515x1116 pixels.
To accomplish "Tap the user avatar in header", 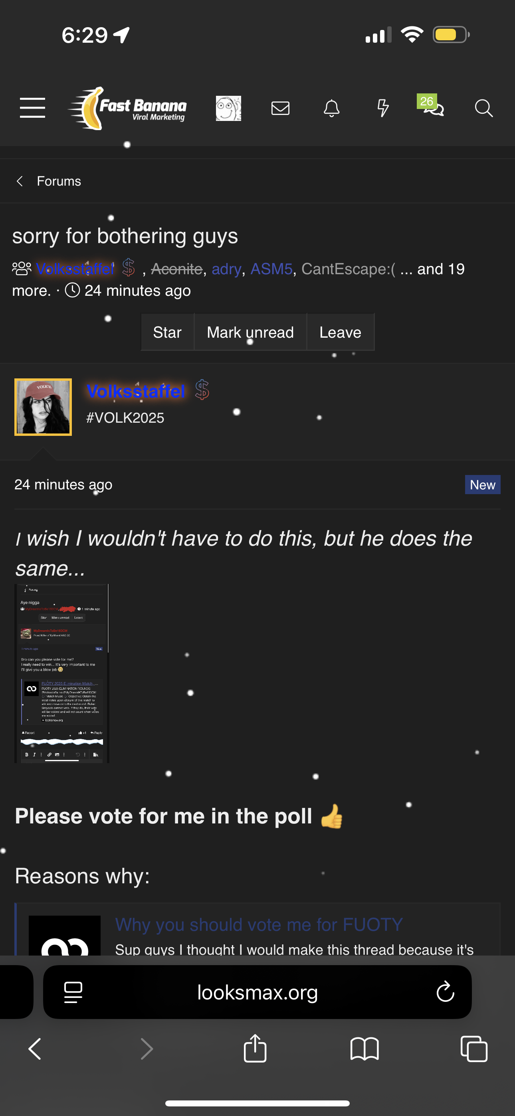I will coord(228,108).
